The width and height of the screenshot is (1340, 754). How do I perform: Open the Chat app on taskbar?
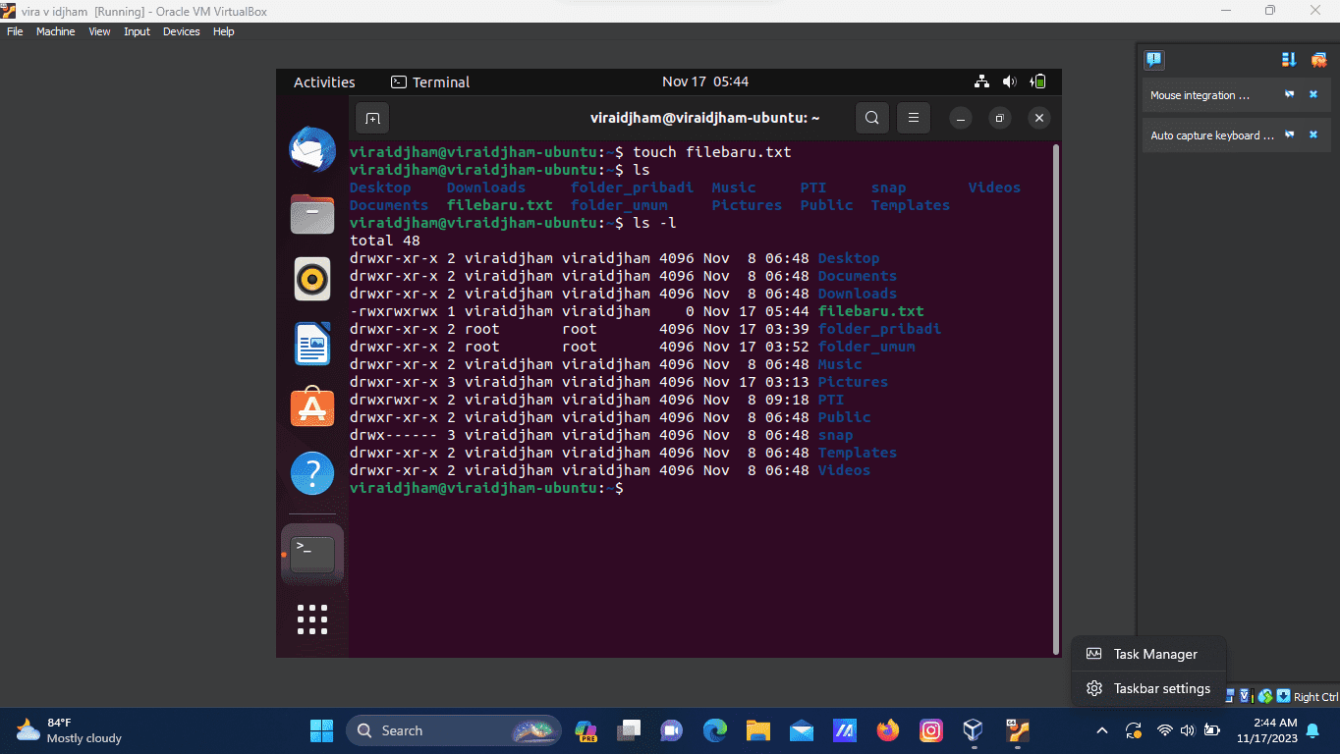672,730
